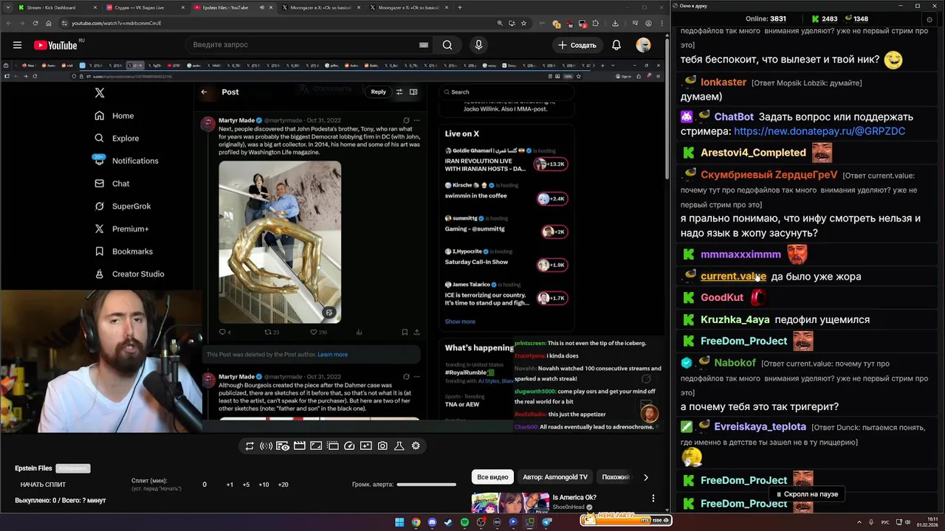Open three-dot menu for Is America Ok?

pyautogui.click(x=653, y=499)
